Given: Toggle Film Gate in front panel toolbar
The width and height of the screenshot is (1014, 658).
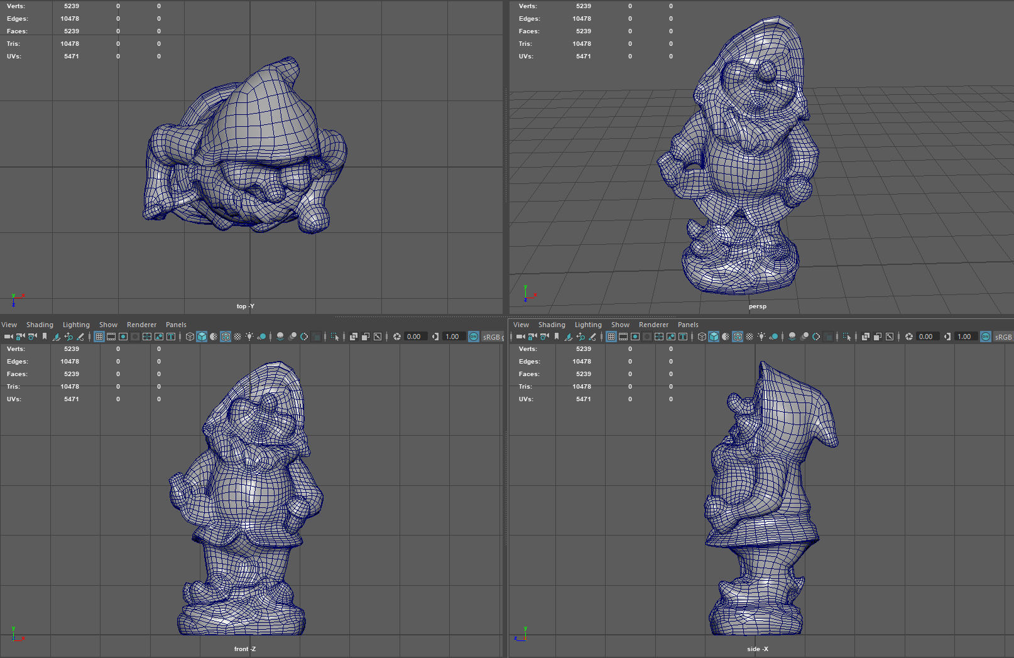Looking at the screenshot, I should tap(111, 337).
